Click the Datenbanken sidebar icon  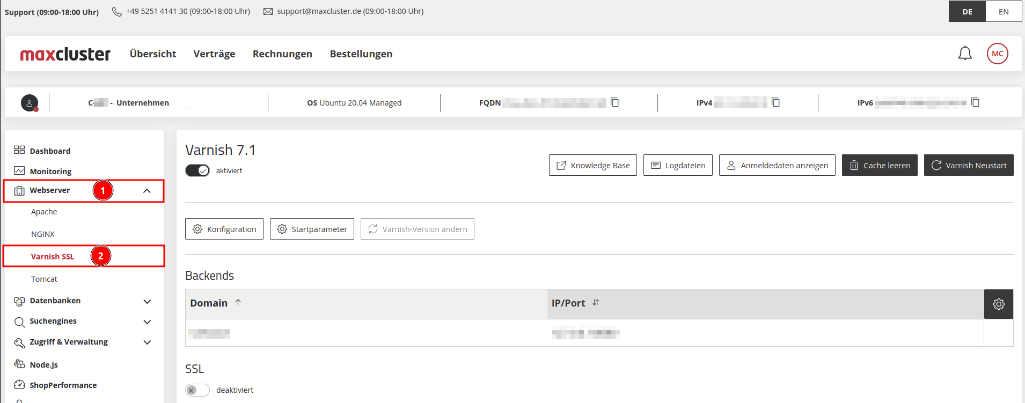[19, 301]
